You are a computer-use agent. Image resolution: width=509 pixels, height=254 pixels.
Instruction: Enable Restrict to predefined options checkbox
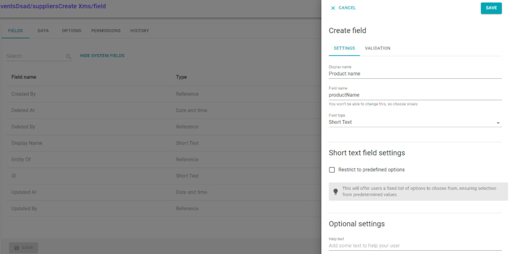click(332, 170)
